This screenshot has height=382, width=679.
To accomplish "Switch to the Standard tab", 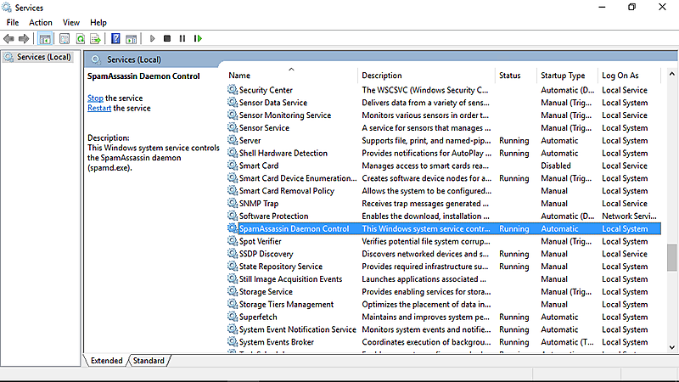I will 149,361.
